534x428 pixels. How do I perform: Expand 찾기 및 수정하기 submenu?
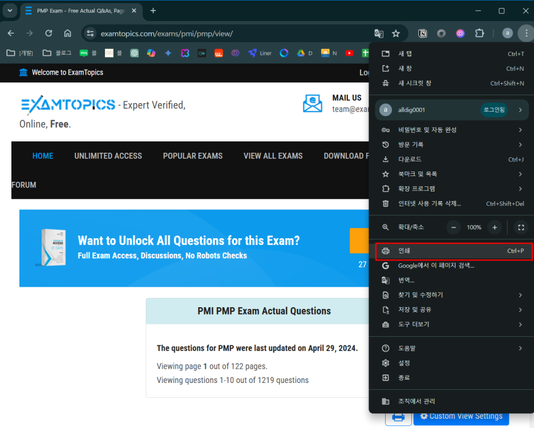[452, 295]
